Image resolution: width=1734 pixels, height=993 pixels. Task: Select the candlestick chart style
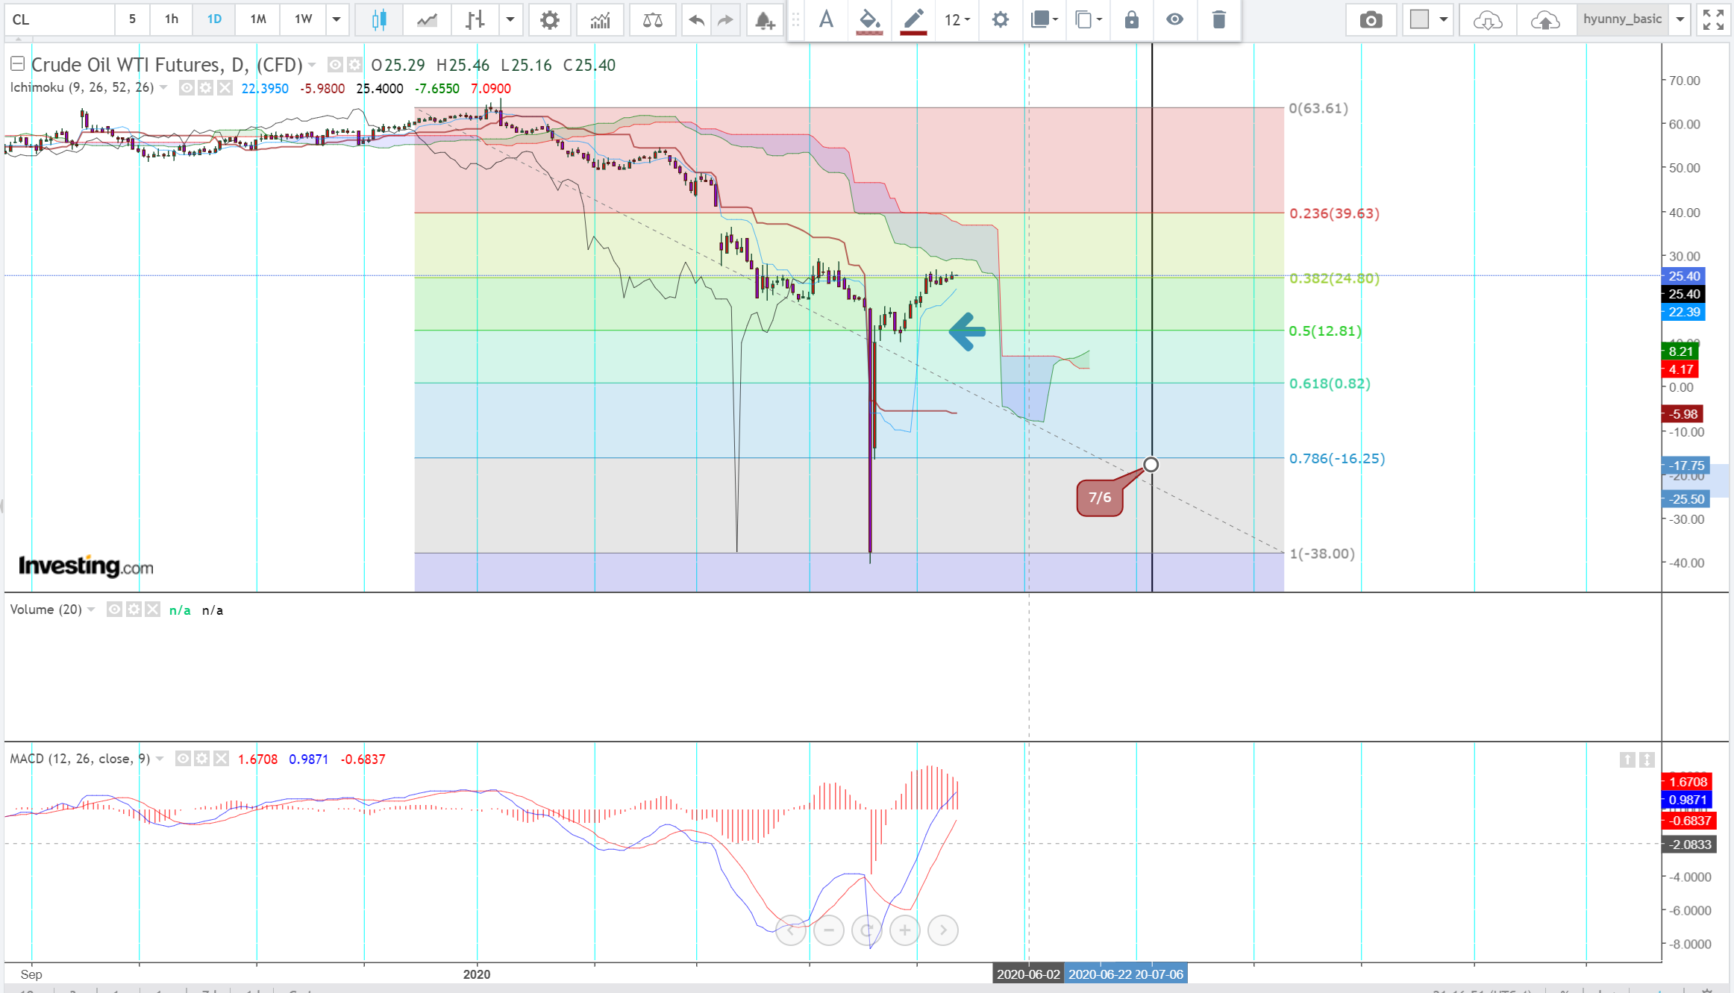click(x=378, y=20)
